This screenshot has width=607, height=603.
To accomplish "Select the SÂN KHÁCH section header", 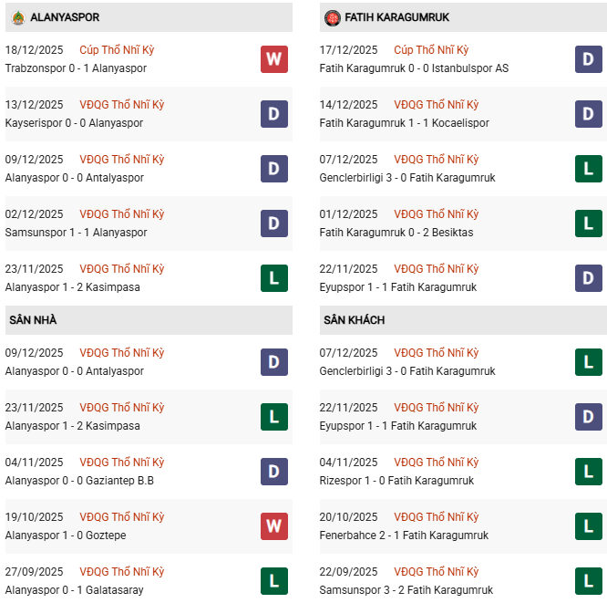I will coord(354,320).
